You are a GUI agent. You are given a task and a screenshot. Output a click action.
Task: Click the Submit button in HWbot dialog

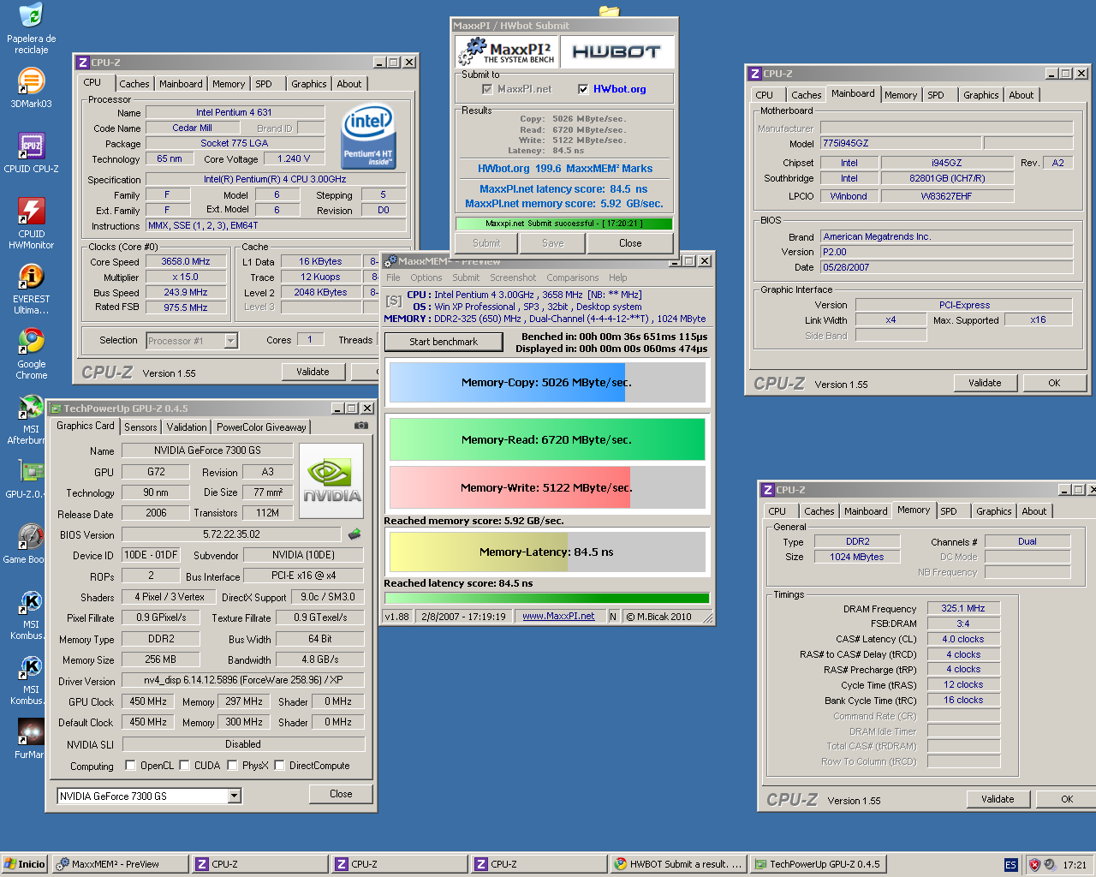486,243
